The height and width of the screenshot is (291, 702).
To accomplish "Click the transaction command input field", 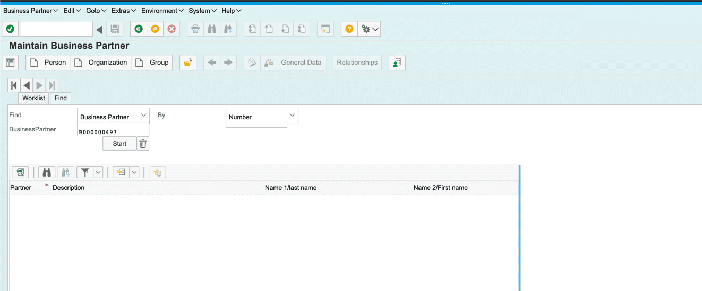I will point(56,29).
